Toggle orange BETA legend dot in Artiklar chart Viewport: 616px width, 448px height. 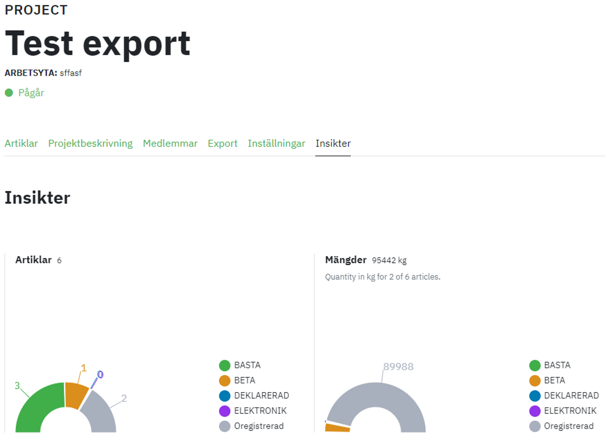(x=225, y=380)
